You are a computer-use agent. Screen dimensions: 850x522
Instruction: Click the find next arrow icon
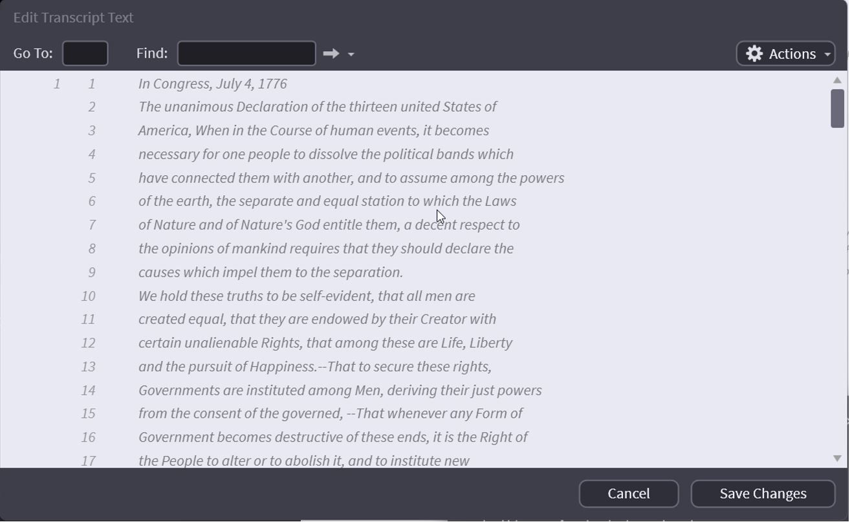(x=331, y=54)
